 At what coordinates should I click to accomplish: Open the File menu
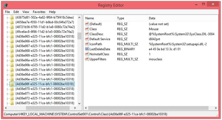coord(7,12)
